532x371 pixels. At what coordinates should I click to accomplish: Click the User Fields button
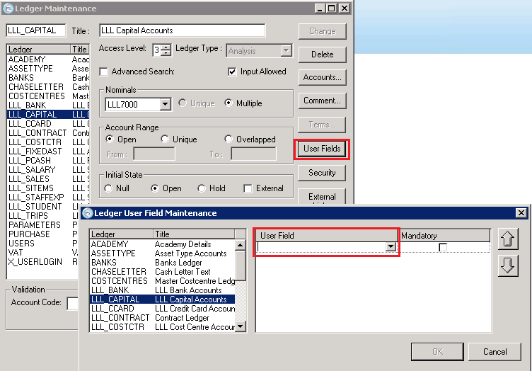pos(322,149)
